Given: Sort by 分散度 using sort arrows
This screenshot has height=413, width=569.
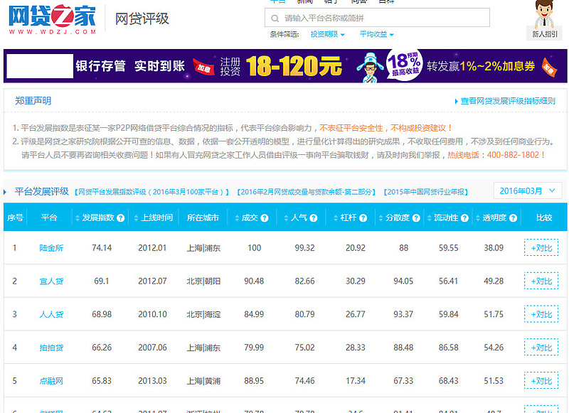Looking at the screenshot, I should click(x=381, y=218).
